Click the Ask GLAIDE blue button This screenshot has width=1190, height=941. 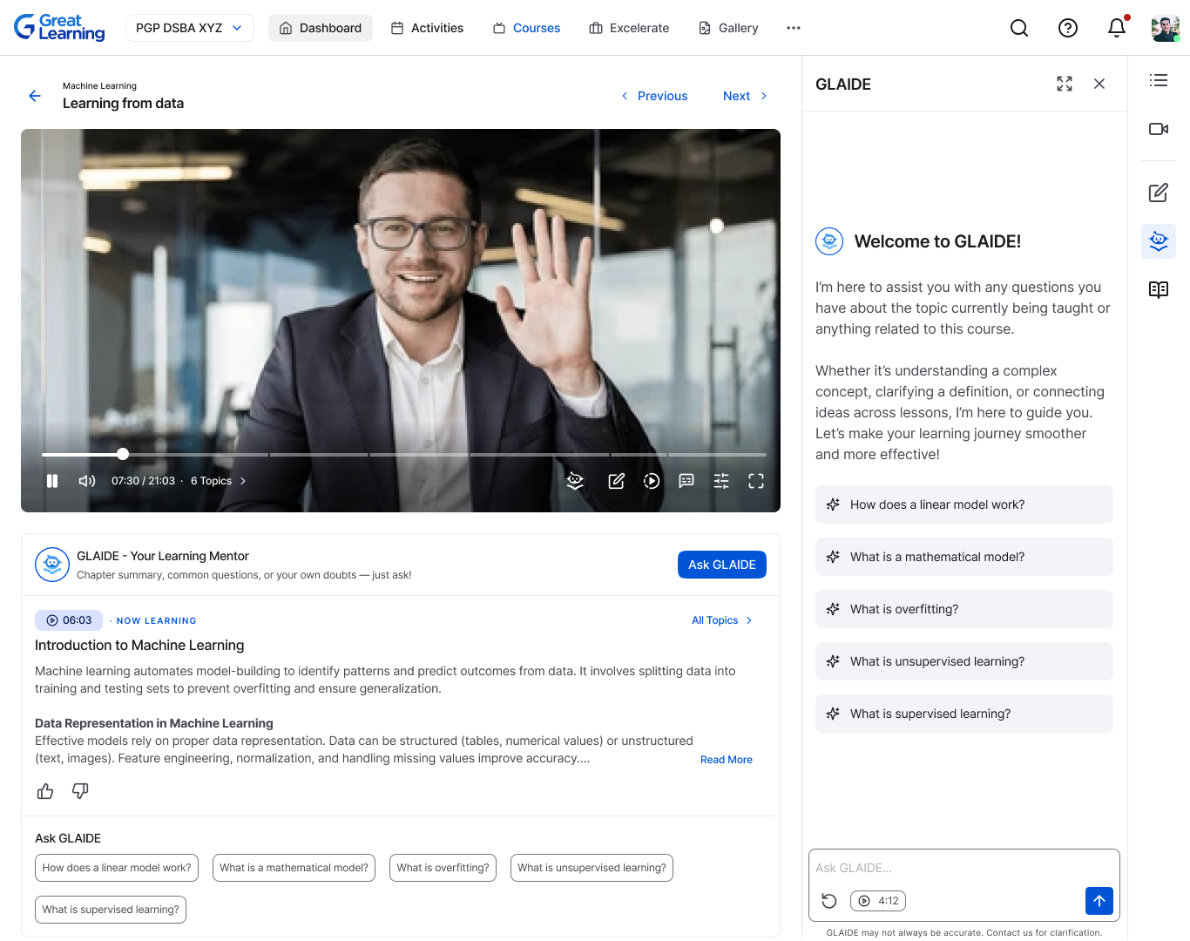721,565
